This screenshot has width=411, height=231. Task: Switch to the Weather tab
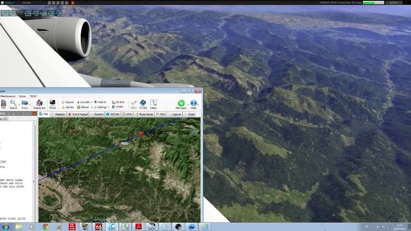[x=97, y=114]
